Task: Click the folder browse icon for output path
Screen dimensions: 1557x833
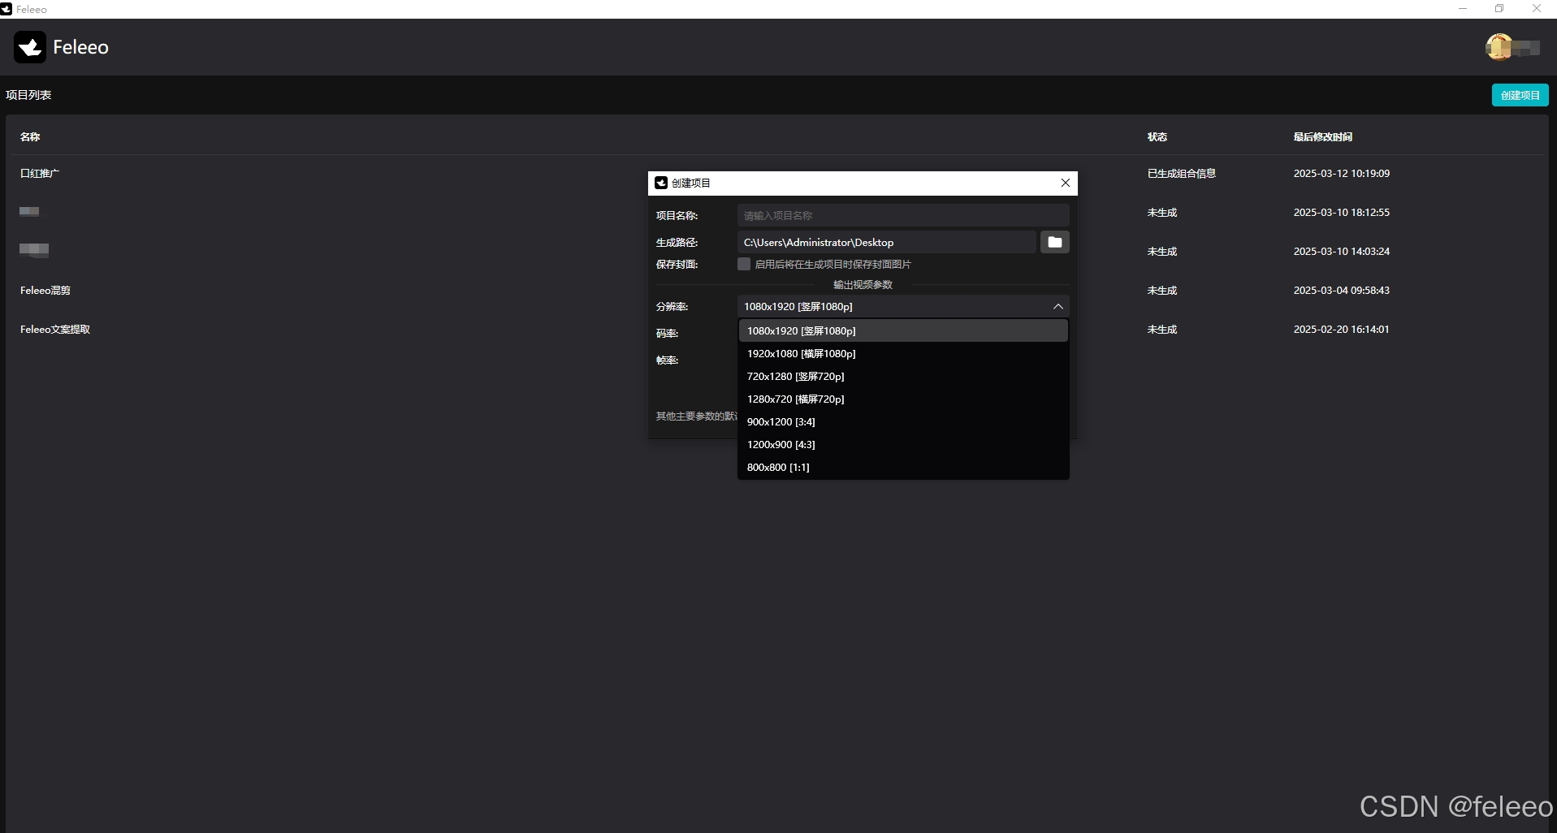Action: point(1054,242)
